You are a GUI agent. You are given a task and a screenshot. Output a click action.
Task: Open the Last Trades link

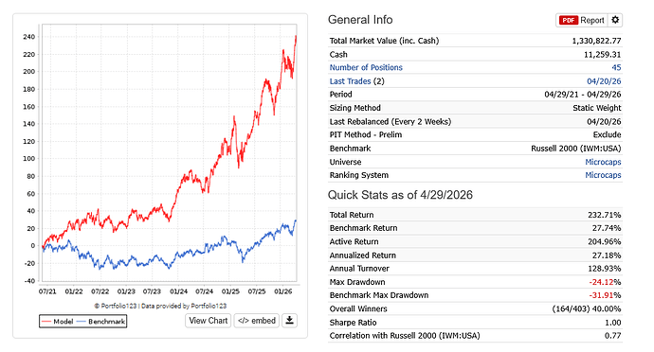point(350,81)
